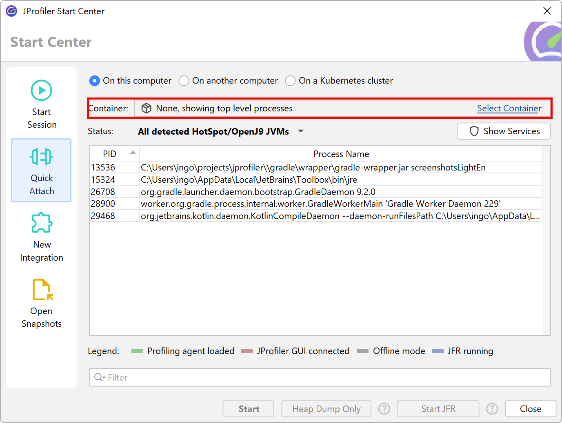Viewport: 562px width, 423px height.
Task: Click the Select Container link
Action: [x=509, y=109]
